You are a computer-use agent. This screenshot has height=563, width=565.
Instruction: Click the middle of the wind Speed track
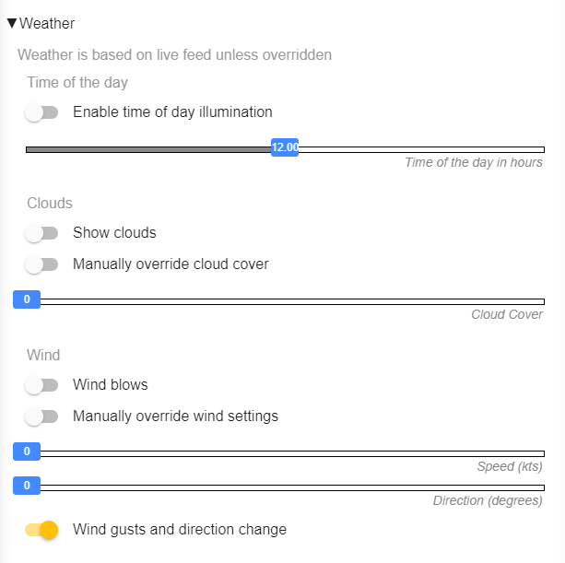pyautogui.click(x=286, y=453)
